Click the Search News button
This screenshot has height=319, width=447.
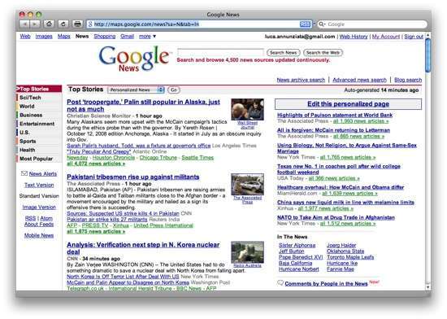pyautogui.click(x=284, y=53)
